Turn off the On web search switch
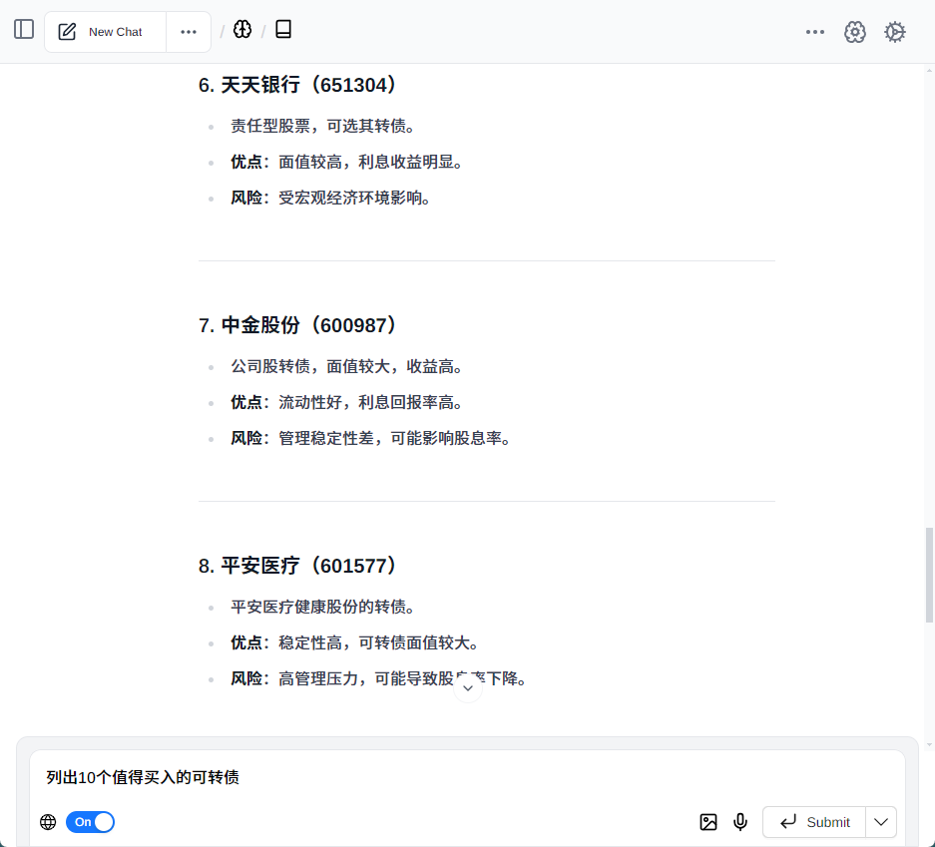Screen dimensions: 935x847 [x=90, y=822]
